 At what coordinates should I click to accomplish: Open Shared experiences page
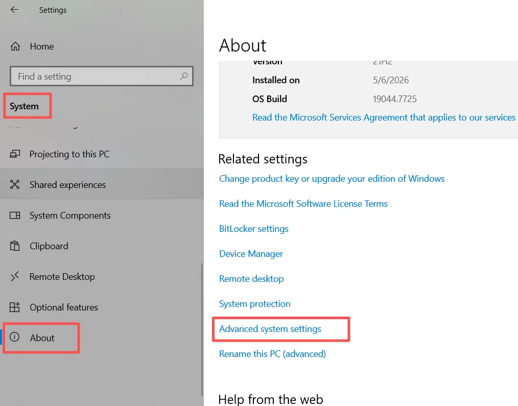pos(102,184)
